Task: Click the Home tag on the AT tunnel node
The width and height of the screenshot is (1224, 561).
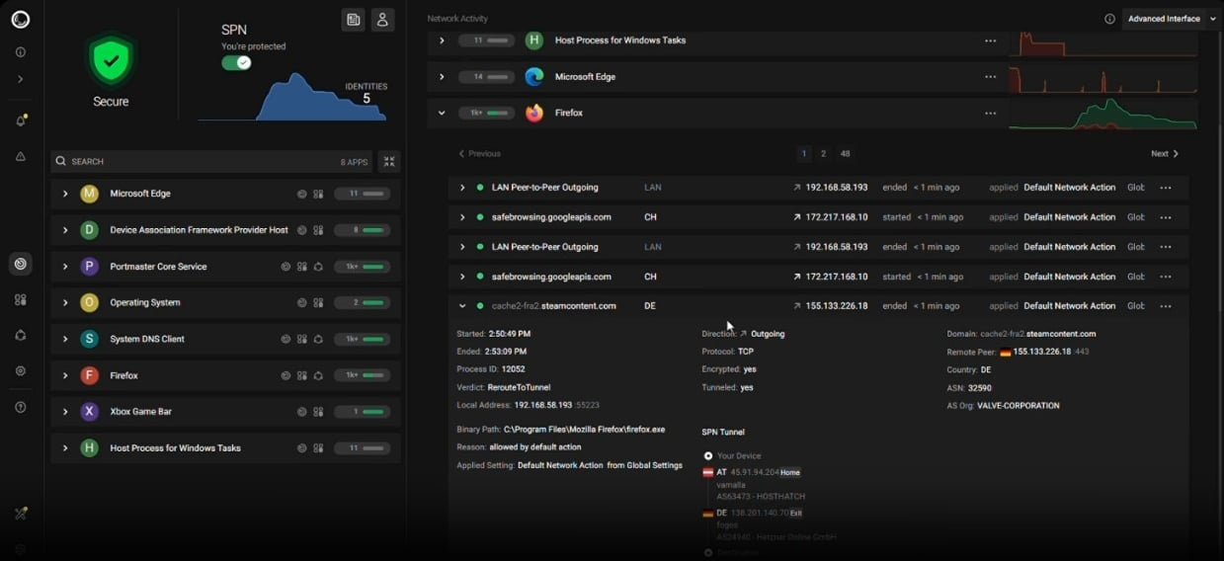Action: click(790, 473)
